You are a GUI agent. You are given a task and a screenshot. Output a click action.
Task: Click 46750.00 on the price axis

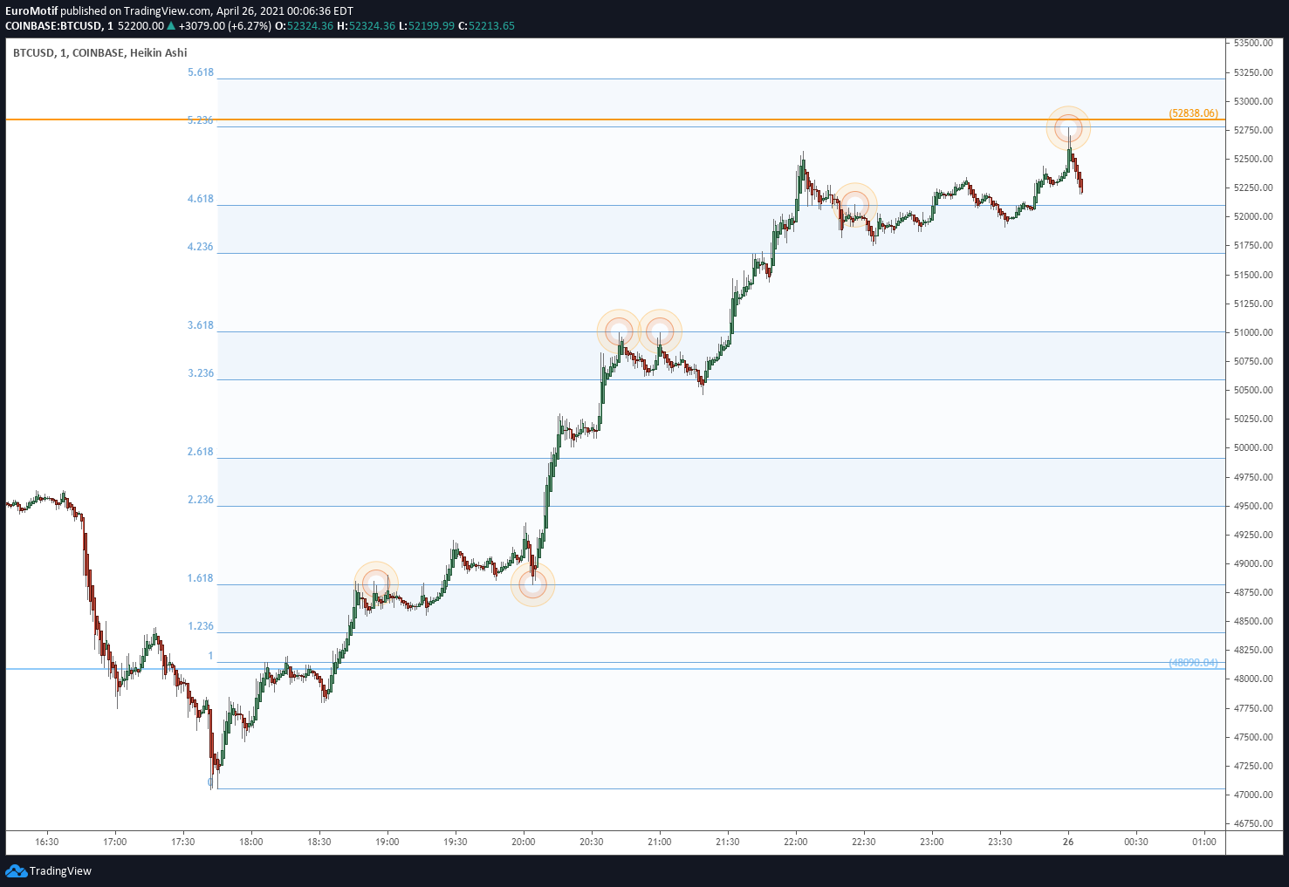pyautogui.click(x=1252, y=823)
